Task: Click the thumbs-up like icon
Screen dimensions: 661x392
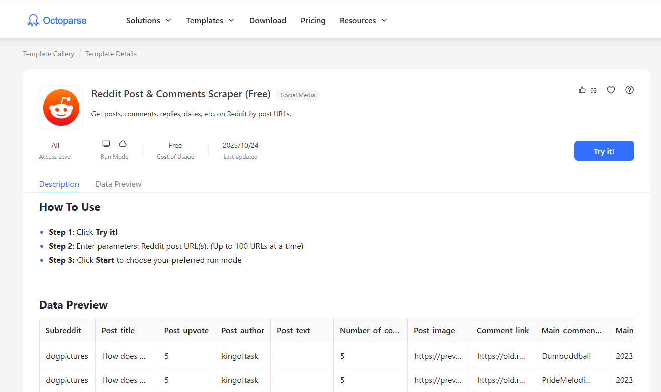Action: [x=582, y=90]
